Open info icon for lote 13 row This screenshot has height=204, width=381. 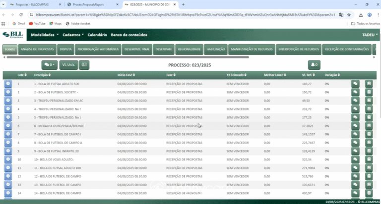8,185
